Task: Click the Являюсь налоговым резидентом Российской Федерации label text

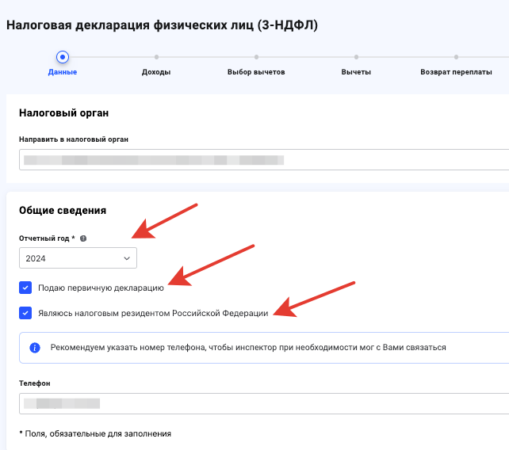Action: (x=153, y=314)
